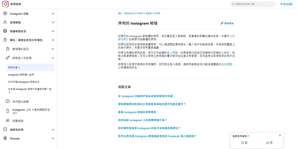Expand the Threads section chevron
297x149 pixels.
(53, 139)
